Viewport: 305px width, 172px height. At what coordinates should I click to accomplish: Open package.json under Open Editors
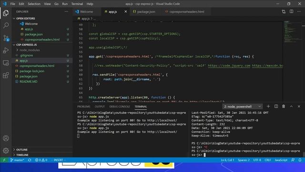tap(42, 34)
